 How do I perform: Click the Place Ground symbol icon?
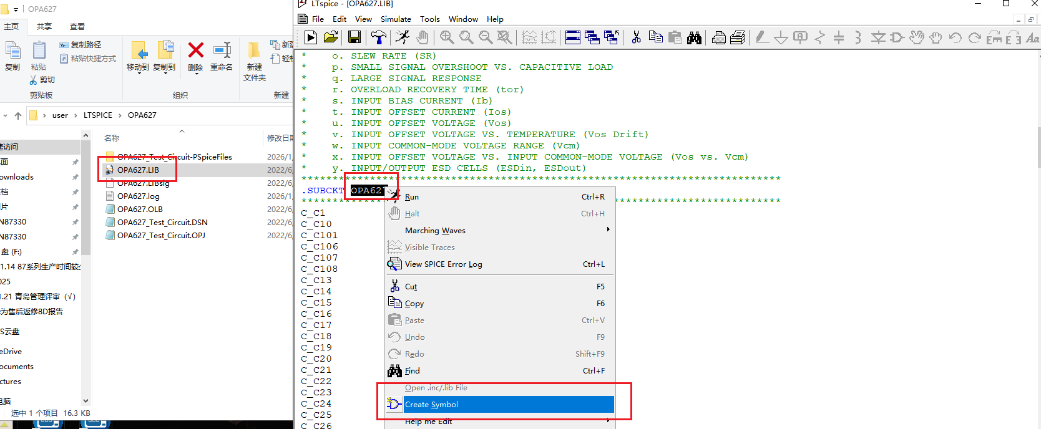[x=781, y=38]
